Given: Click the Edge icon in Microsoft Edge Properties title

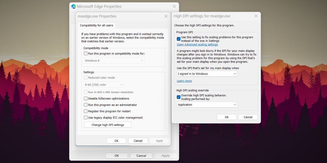Looking at the screenshot, I should pyautogui.click(x=73, y=6).
